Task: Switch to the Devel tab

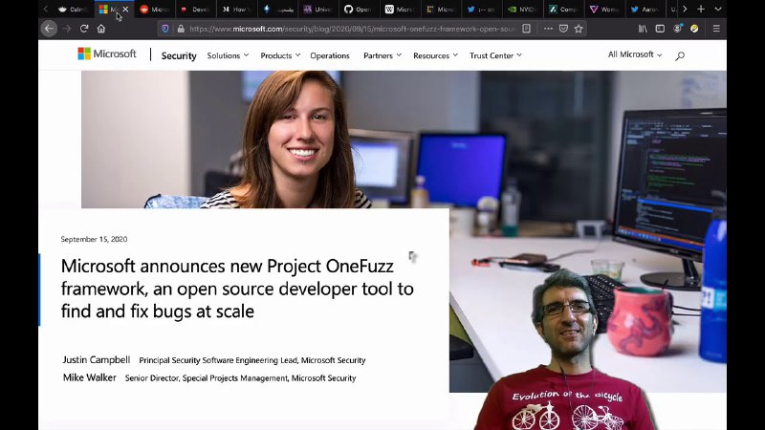Action: 195,9
